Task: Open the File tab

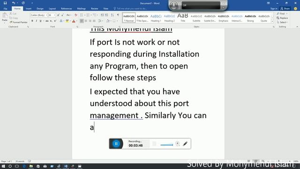Action: coord(5,8)
